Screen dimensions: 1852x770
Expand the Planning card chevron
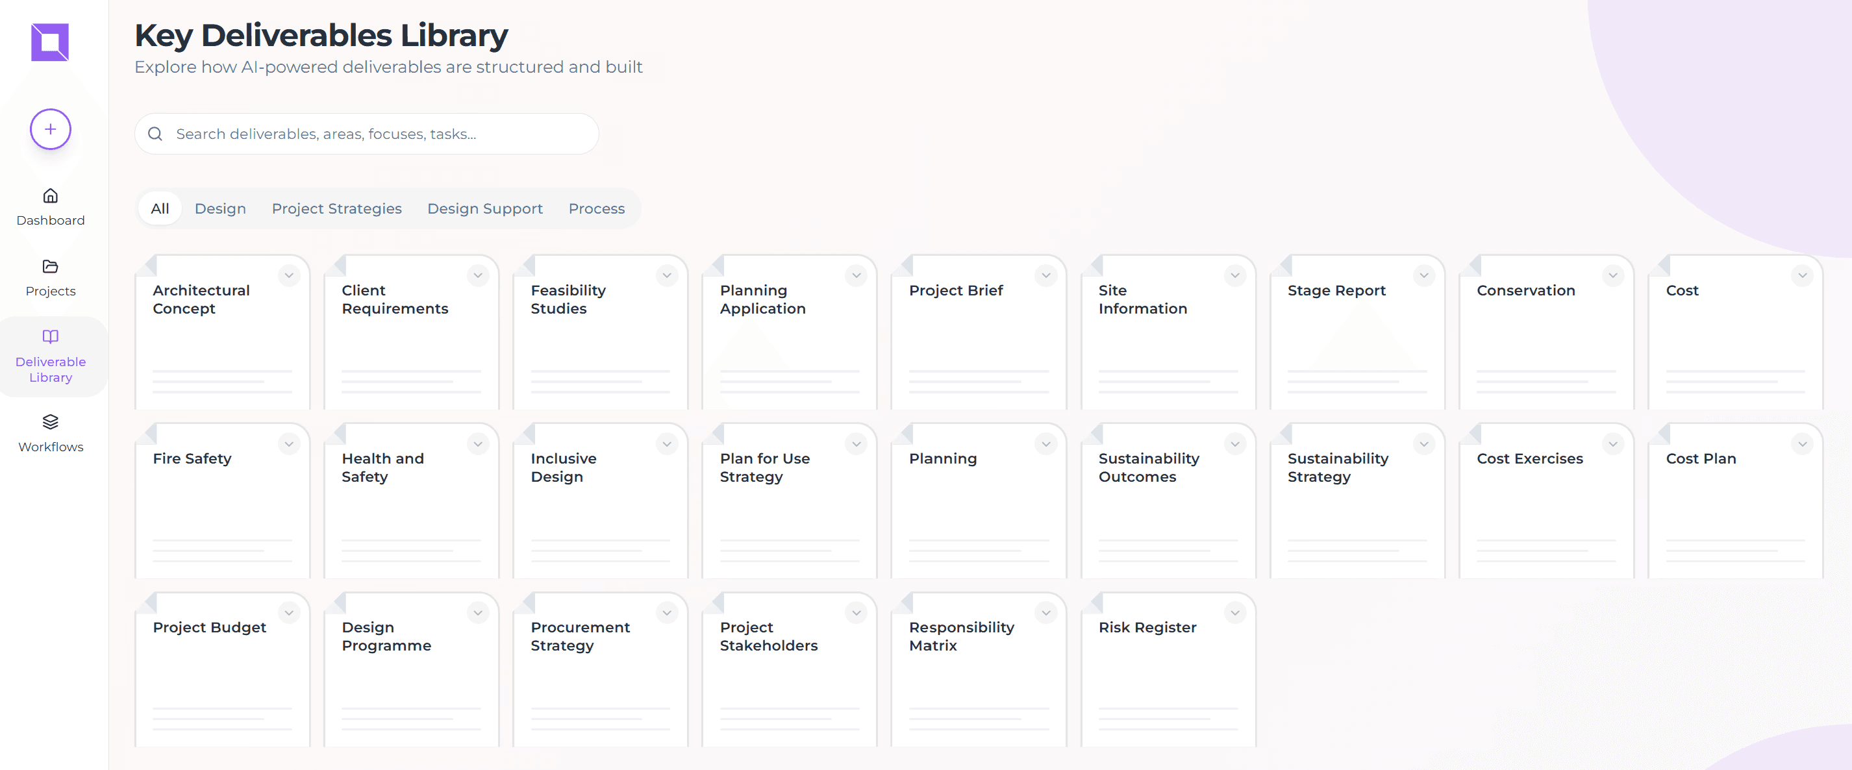point(1046,444)
